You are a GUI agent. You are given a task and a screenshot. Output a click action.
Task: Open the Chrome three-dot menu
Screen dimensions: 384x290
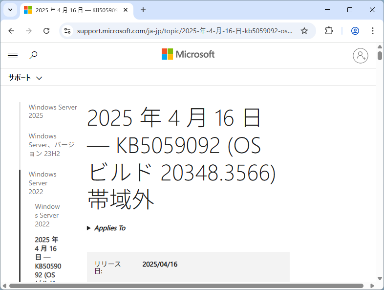pos(372,31)
